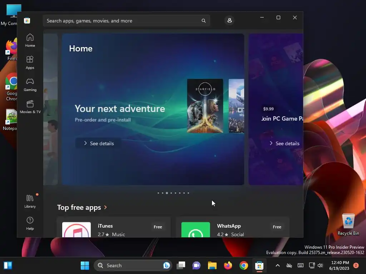Click See details for PC Game Pass
Screen dimensions: 366x274
[285, 143]
